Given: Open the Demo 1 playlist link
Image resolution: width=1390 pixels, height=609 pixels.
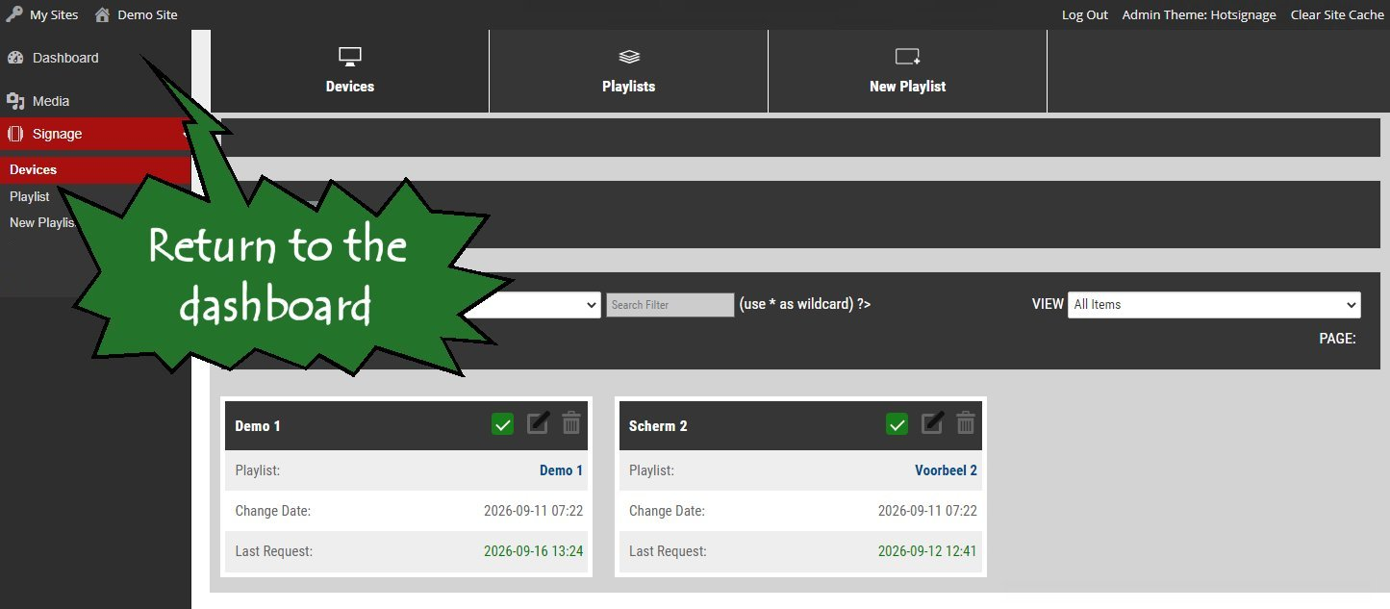Looking at the screenshot, I should [x=561, y=470].
